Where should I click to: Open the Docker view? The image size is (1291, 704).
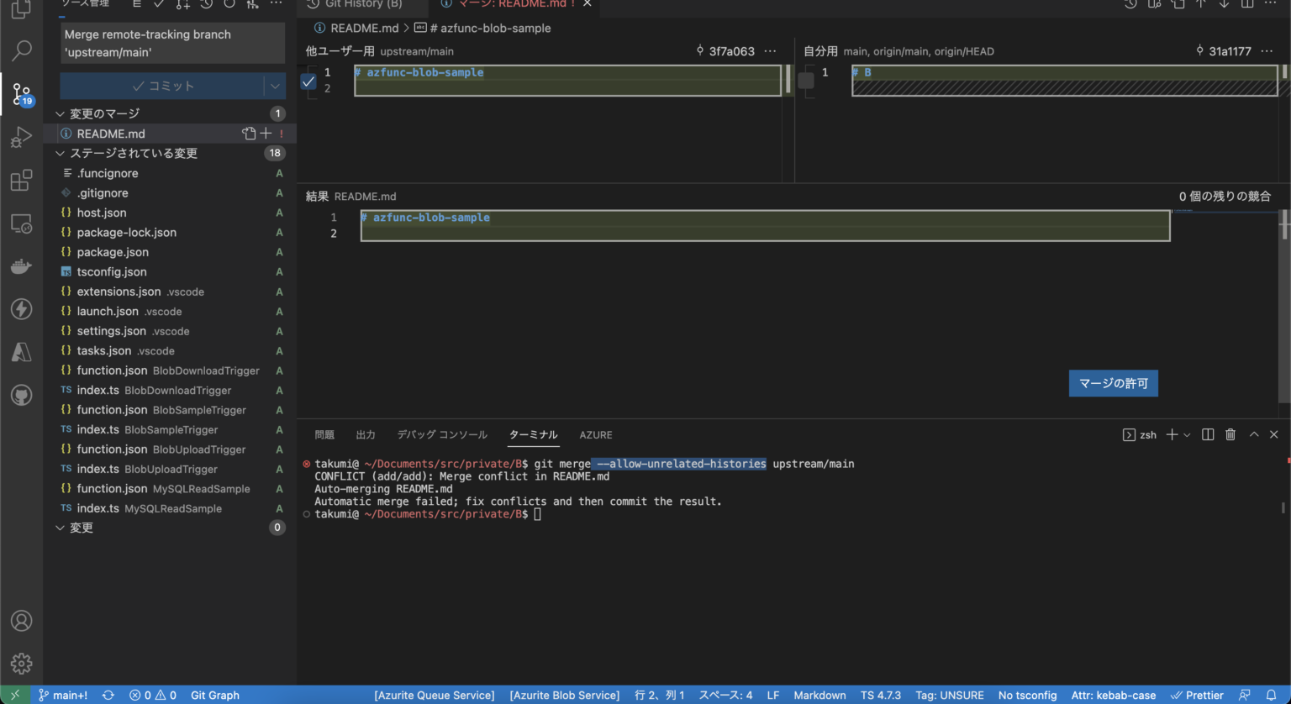tap(21, 267)
